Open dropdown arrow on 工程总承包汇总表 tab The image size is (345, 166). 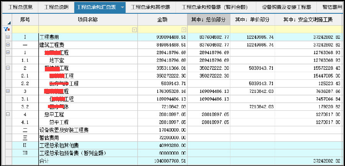(x=122, y=7)
